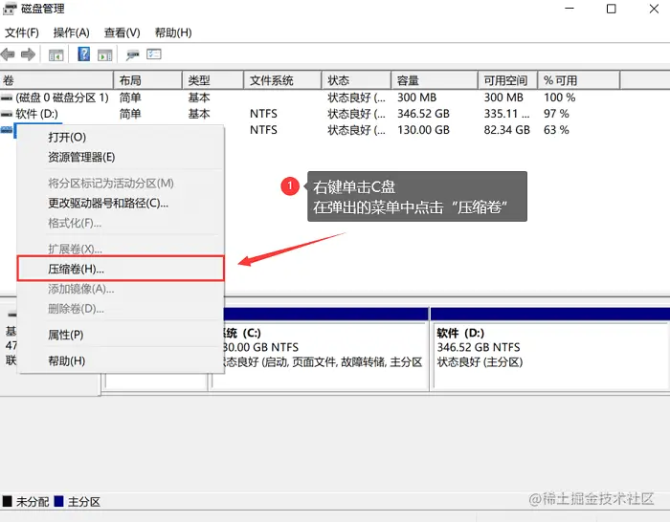Open the blue Help question-mark icon

pos(84,54)
